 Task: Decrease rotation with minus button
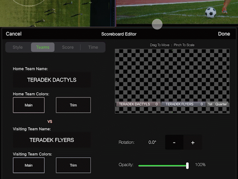click(174, 142)
